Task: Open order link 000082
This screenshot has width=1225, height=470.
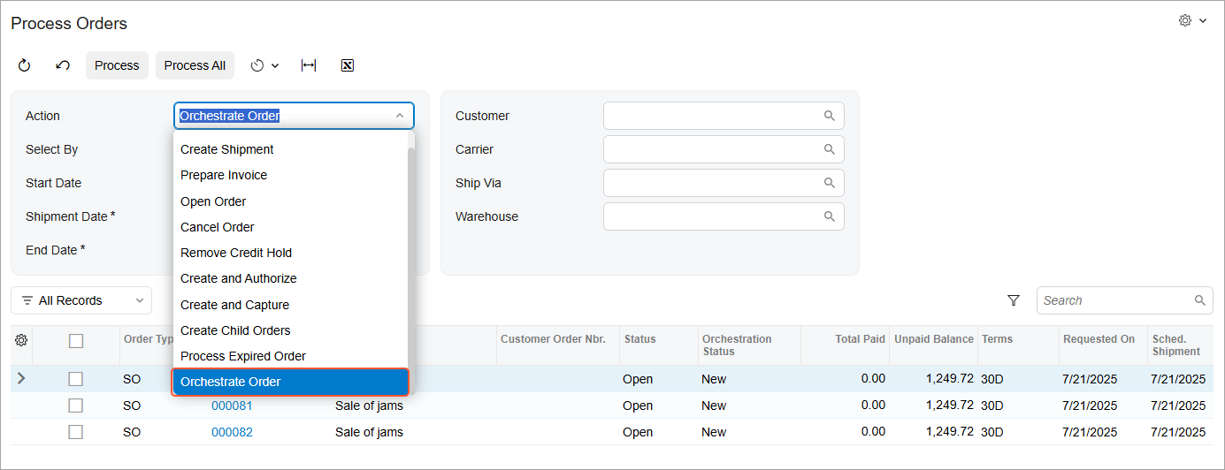Action: tap(232, 432)
